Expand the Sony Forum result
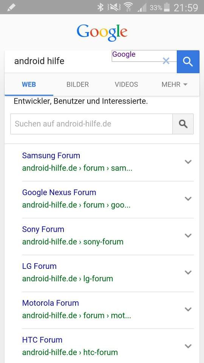This screenshot has width=204, height=363. tap(188, 236)
